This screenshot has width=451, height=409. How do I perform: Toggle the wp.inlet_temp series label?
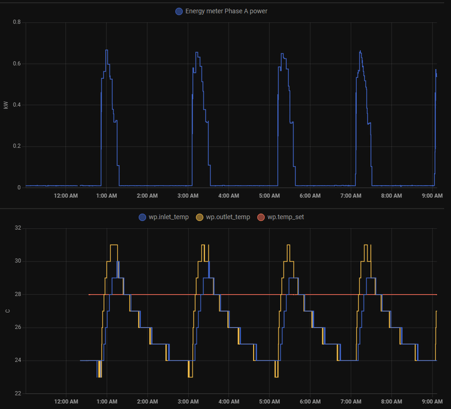coord(169,217)
